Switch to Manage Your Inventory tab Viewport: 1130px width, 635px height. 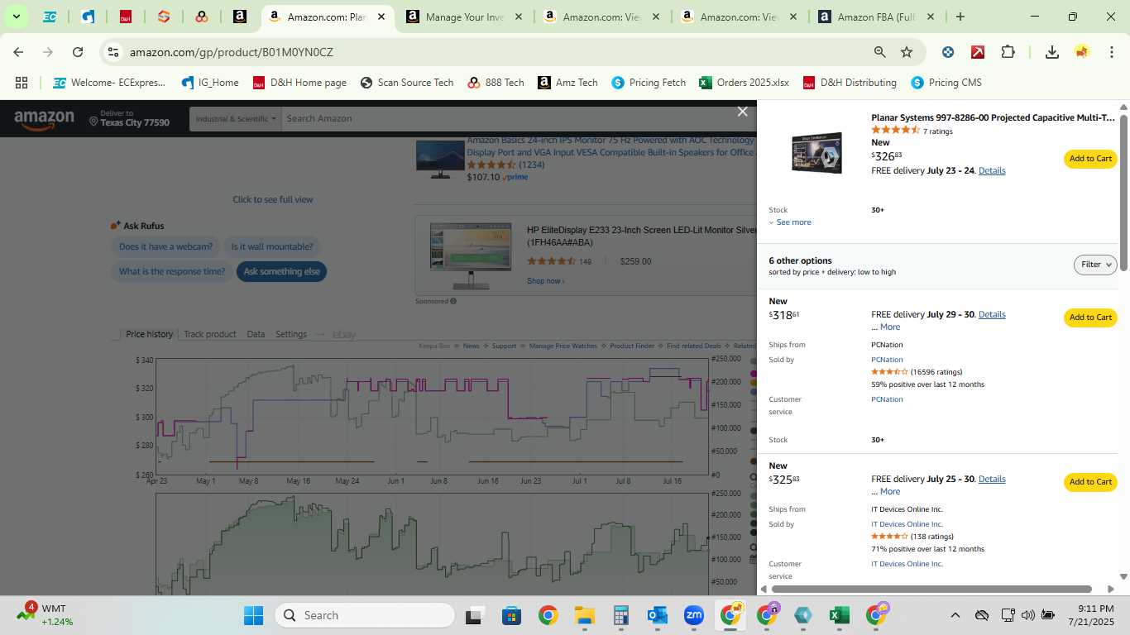point(465,17)
